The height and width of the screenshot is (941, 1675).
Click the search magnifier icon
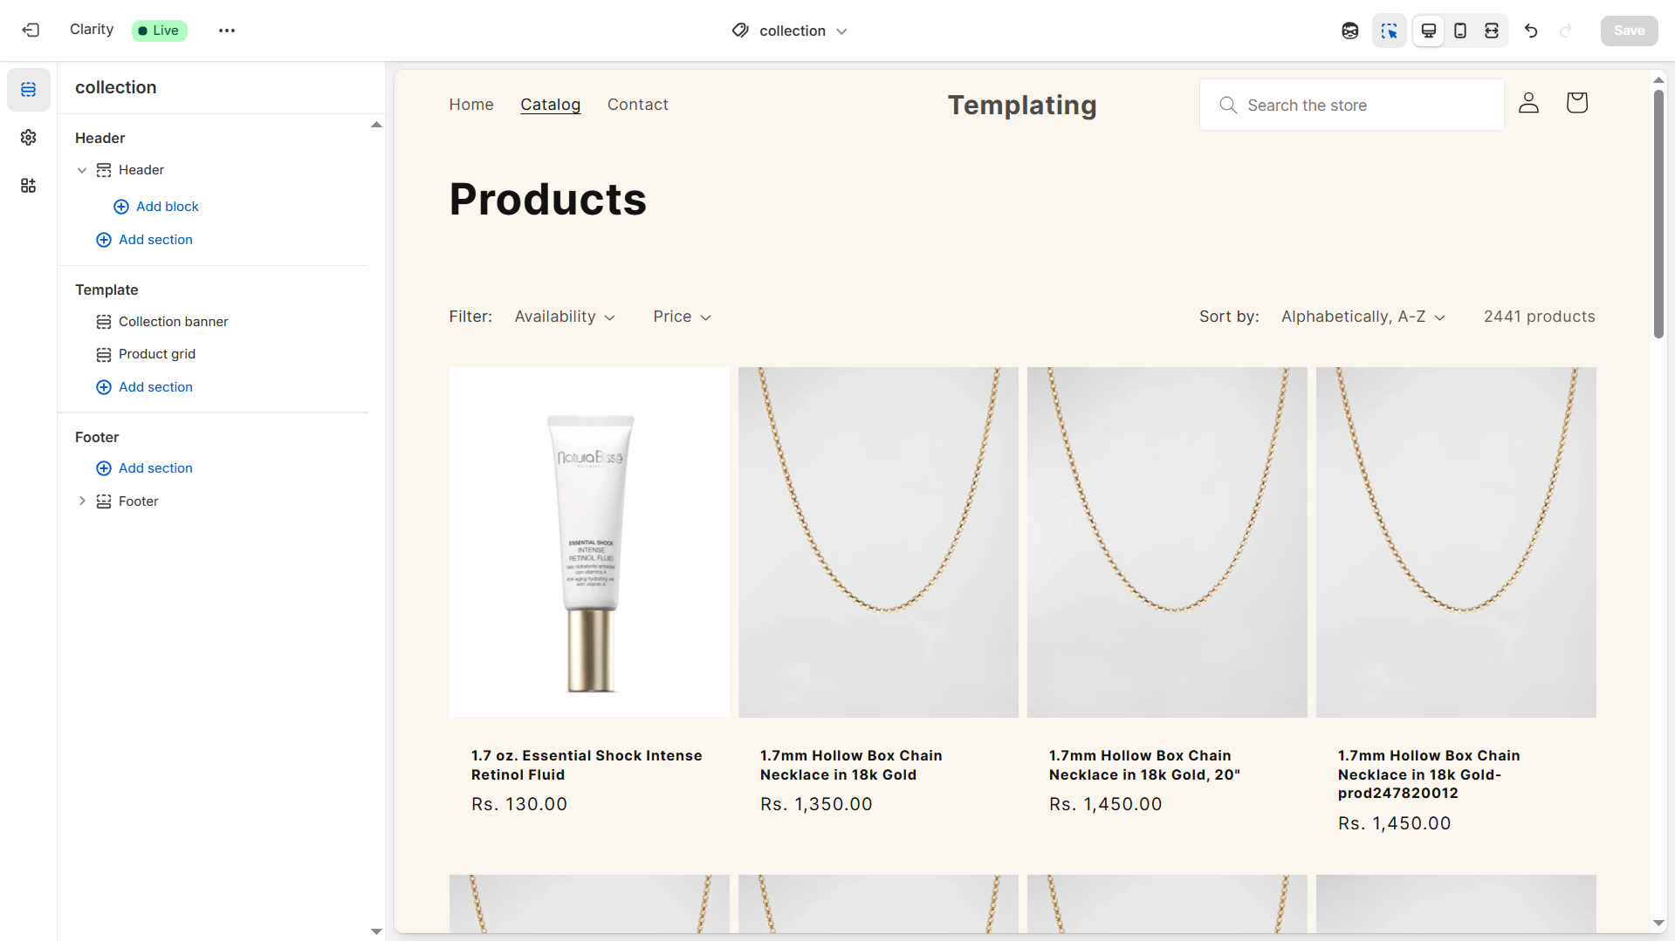[x=1228, y=105]
